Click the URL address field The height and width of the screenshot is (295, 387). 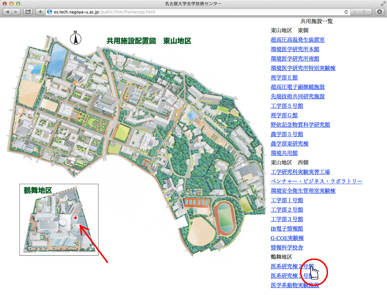coord(196,12)
